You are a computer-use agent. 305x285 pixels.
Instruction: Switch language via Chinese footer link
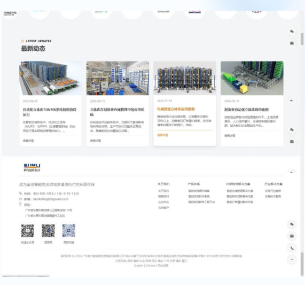pos(150,266)
